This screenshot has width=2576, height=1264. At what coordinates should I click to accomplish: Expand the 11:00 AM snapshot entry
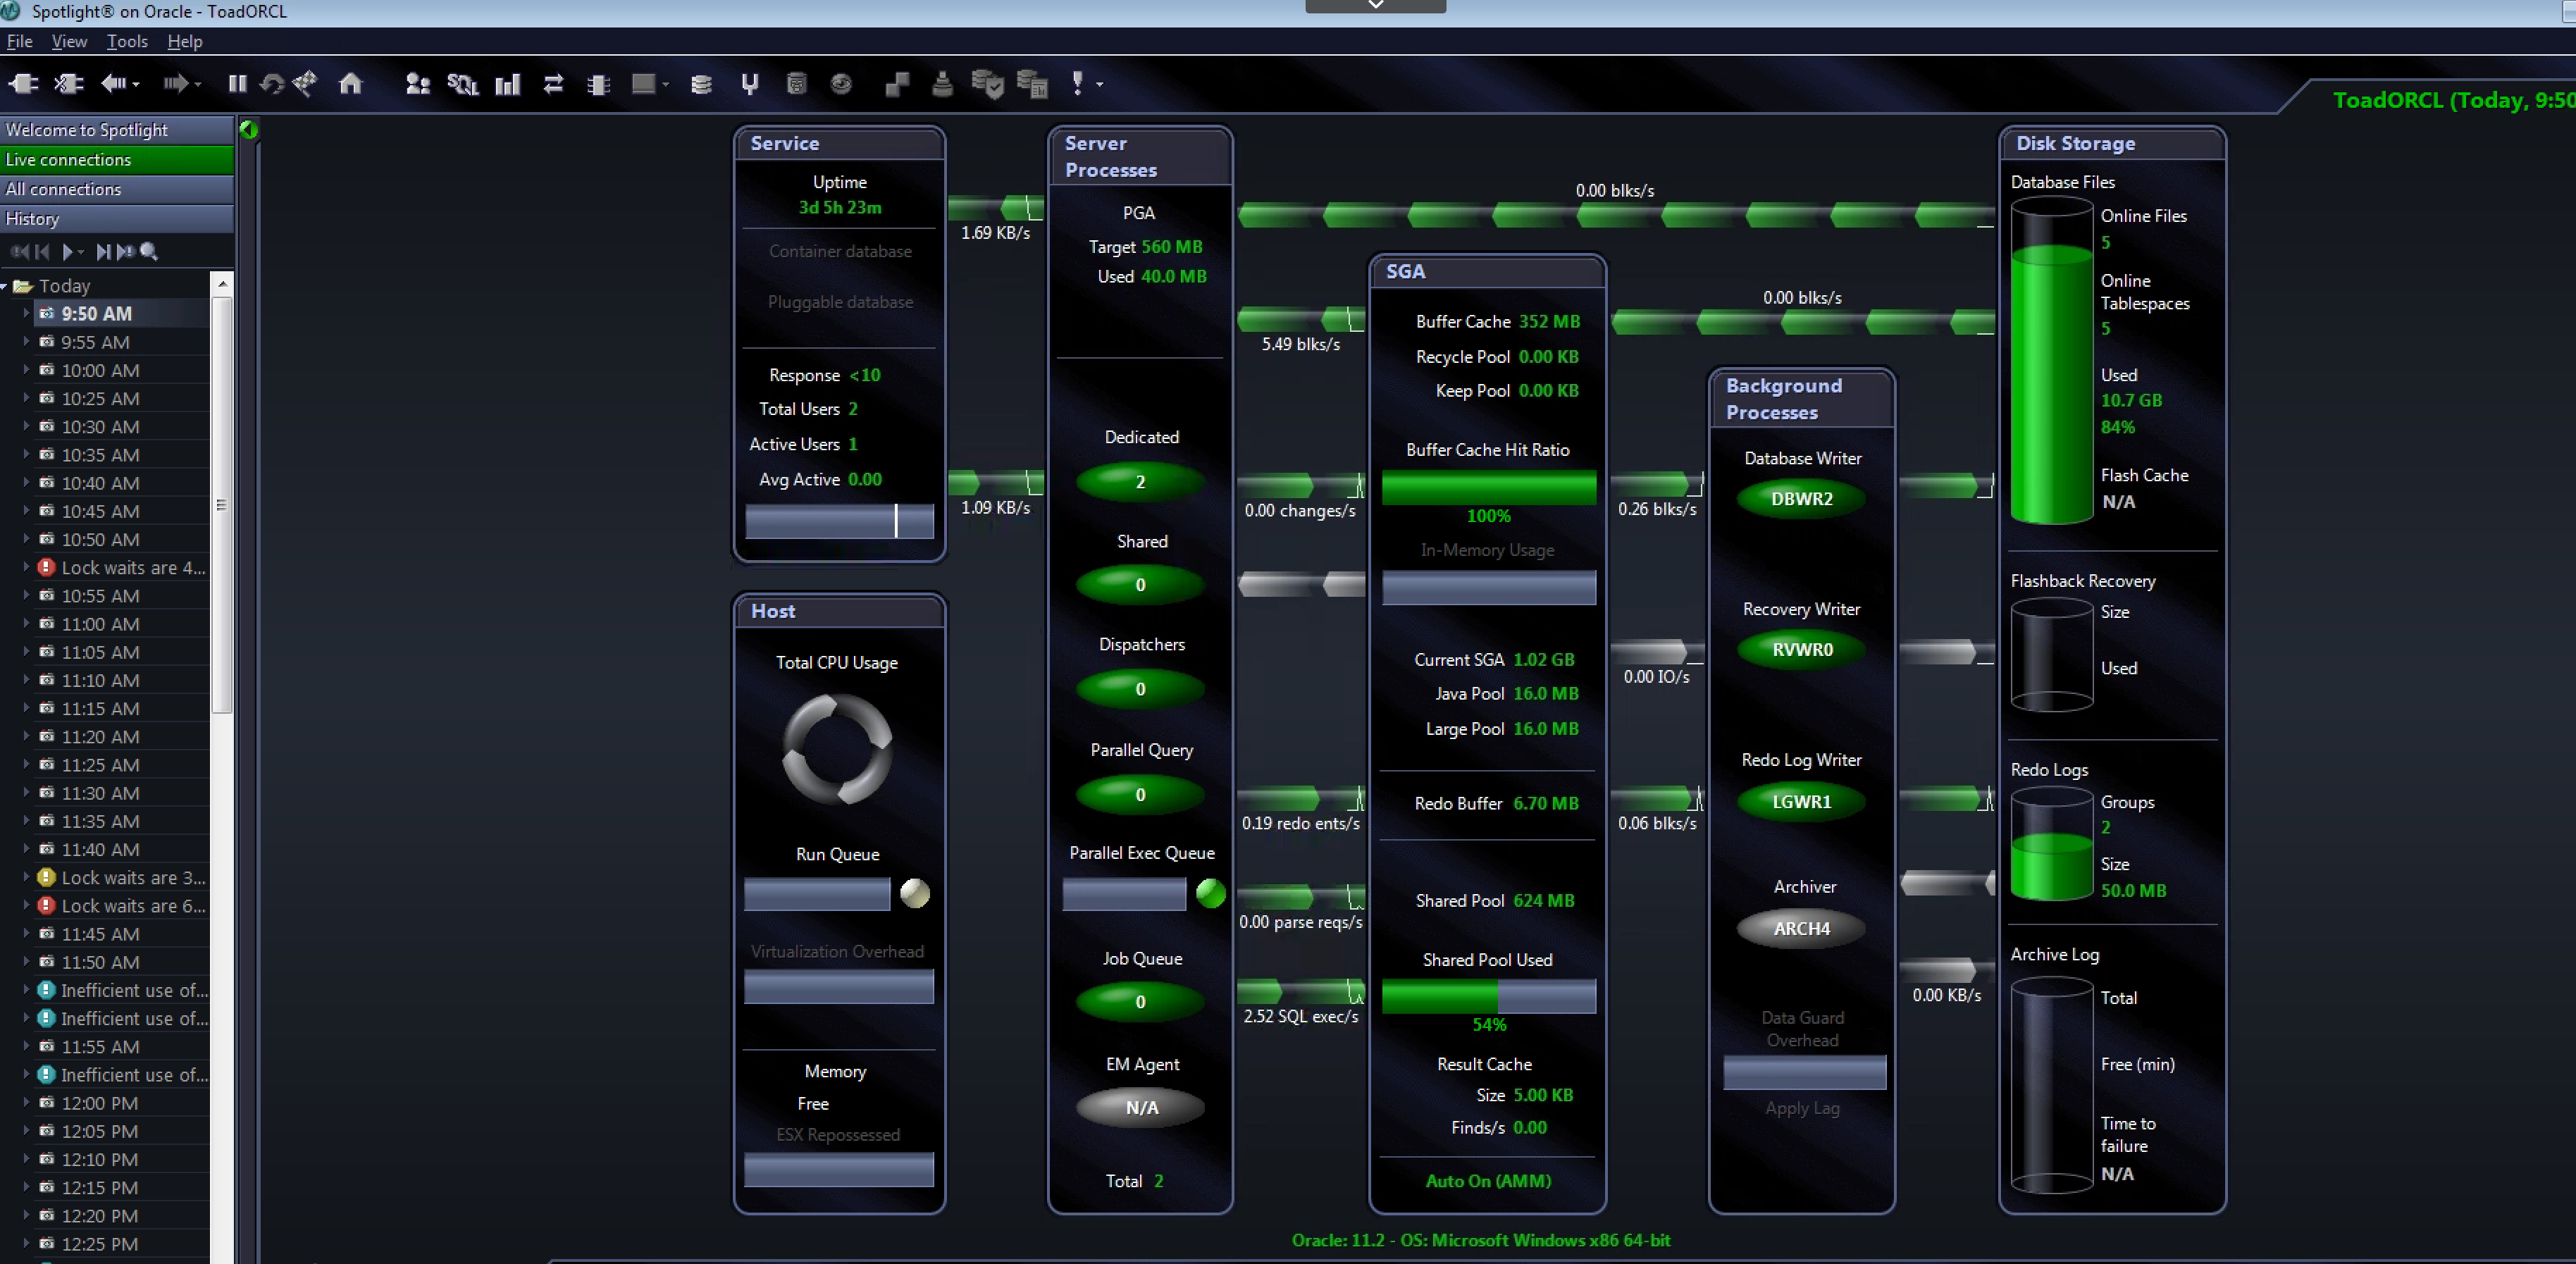coord(26,623)
